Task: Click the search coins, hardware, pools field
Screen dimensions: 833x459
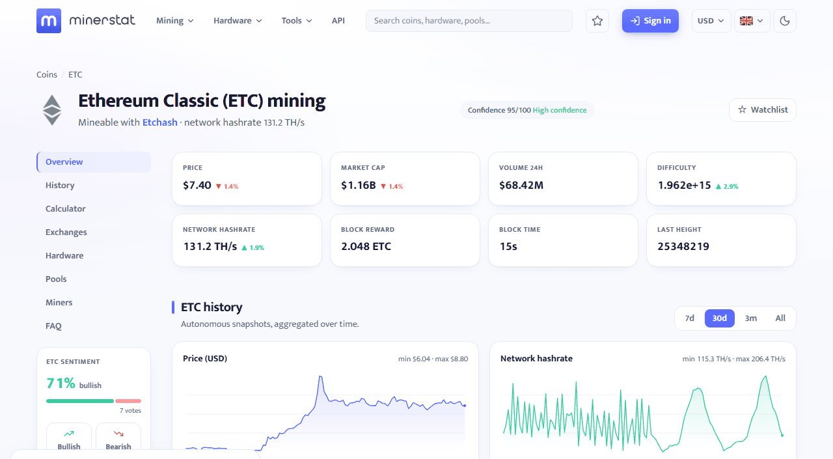Action: pos(469,21)
